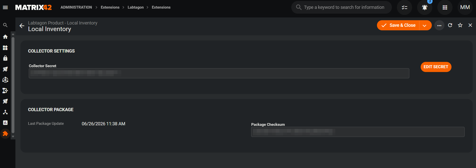Click the sidebar Home icon
476x168 pixels.
point(5,37)
